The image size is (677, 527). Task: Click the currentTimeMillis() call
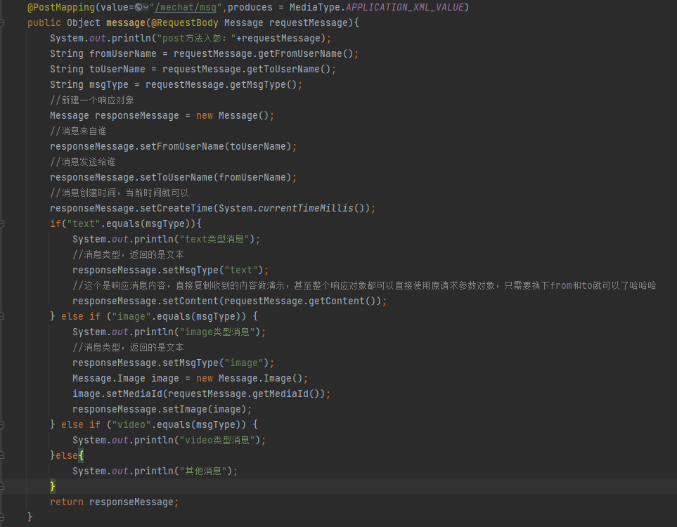(311, 209)
